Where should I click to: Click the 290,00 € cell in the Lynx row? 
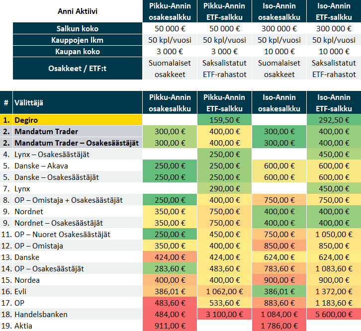[224, 188]
